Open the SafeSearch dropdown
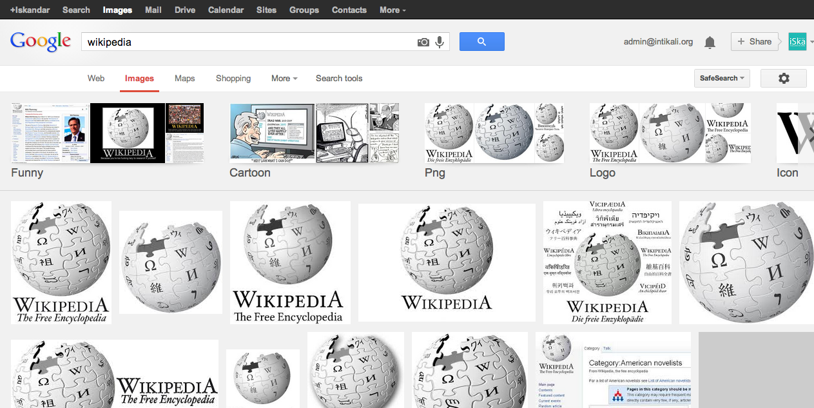 [722, 78]
